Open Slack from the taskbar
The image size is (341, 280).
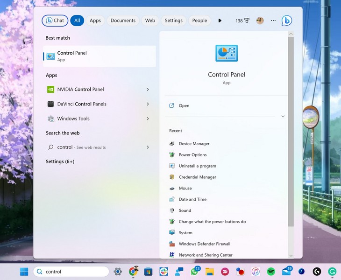point(163,272)
